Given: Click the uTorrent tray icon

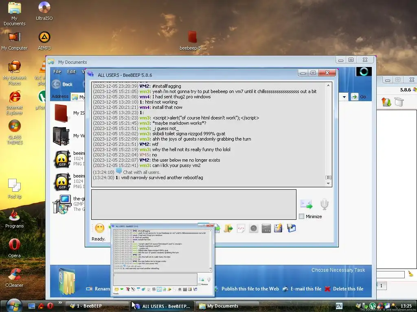Looking at the screenshot, I should click(x=372, y=306).
